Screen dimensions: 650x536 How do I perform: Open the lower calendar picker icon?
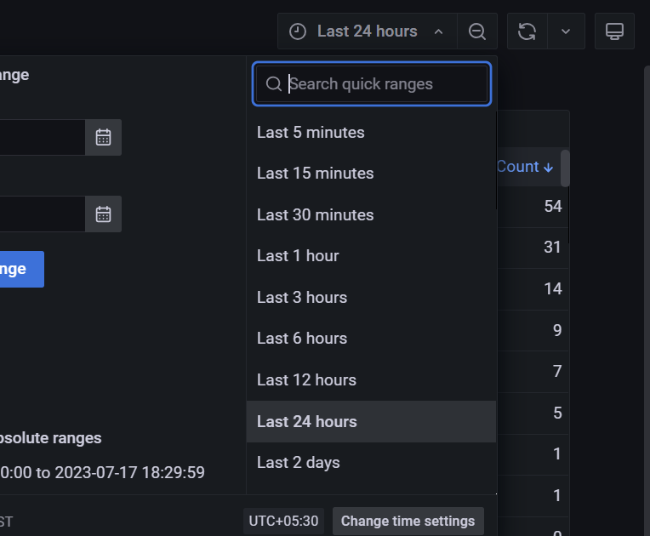click(x=103, y=214)
